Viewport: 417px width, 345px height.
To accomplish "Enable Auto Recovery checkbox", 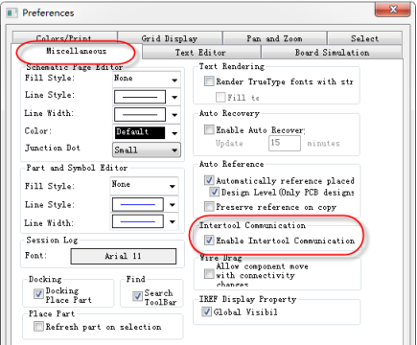I will pyautogui.click(x=209, y=129).
